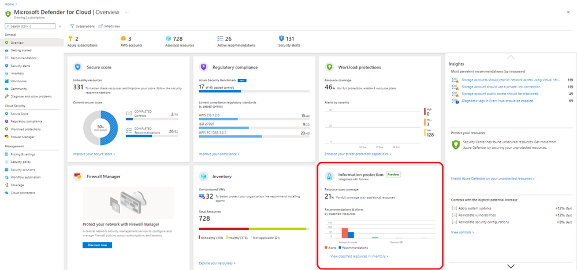Click the Home breadcrumb link
Screen dimensions: 577x270
coord(9,4)
